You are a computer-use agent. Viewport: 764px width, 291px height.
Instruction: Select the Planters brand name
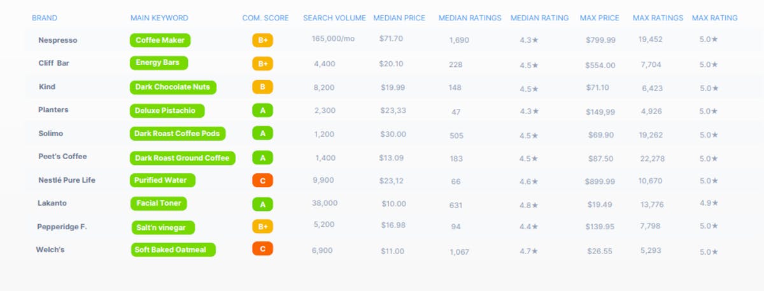53,110
